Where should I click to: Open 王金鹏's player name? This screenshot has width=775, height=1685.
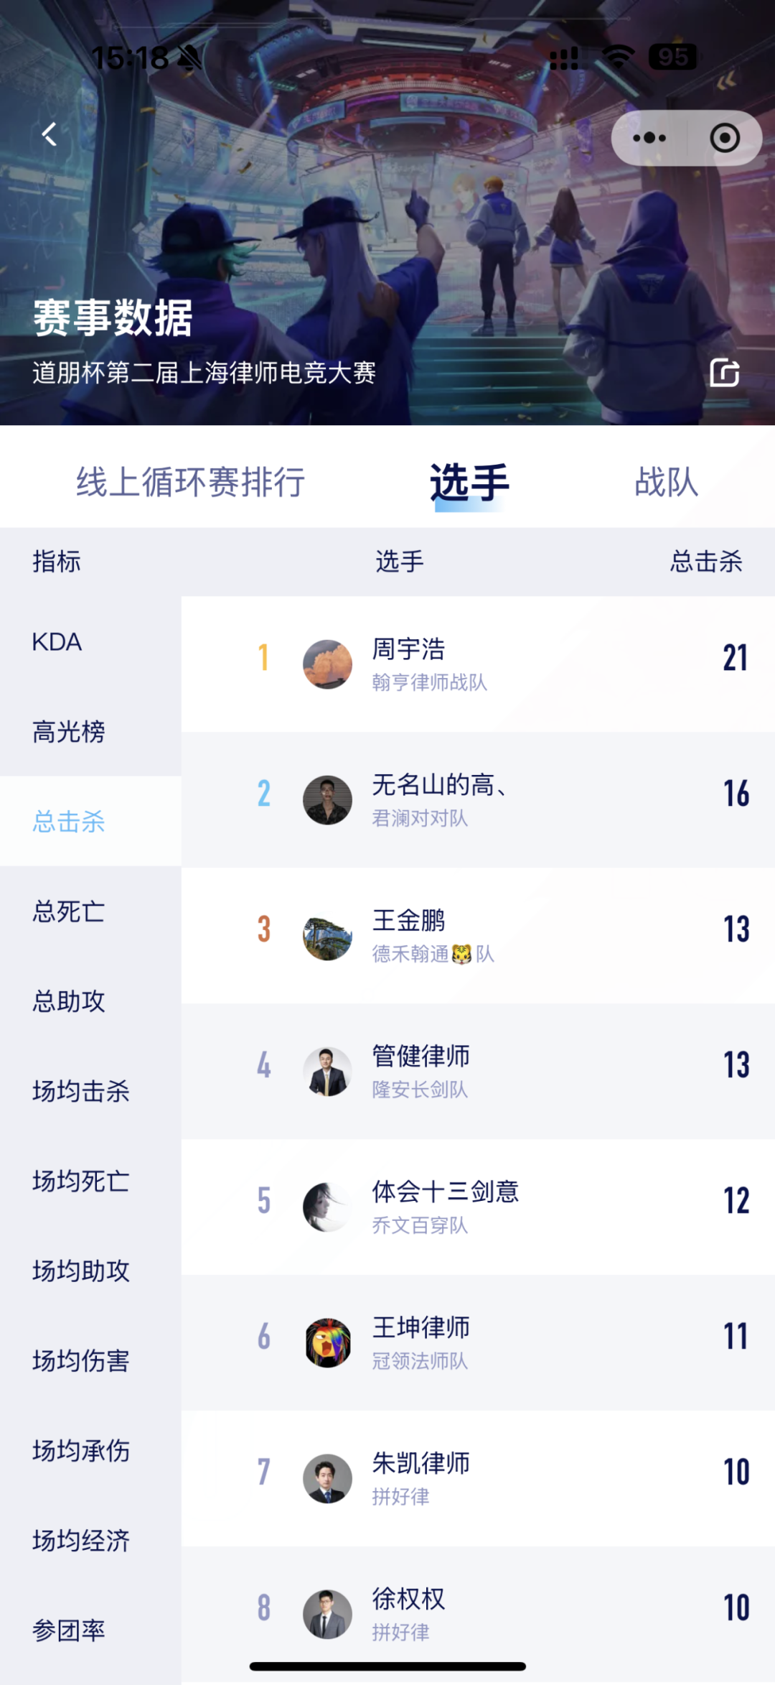tap(408, 920)
